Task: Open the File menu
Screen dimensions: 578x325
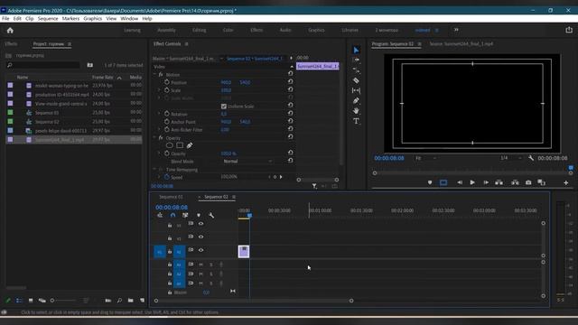Action: [x=5, y=18]
